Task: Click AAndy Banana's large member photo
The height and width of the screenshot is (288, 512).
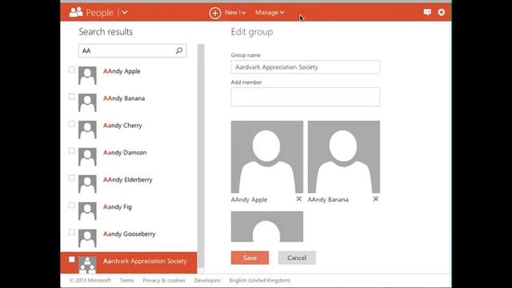Action: tap(344, 157)
